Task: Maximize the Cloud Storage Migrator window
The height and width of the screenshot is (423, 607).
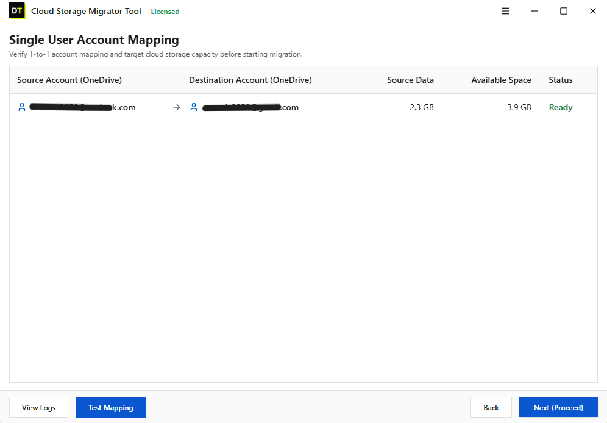Action: [x=564, y=11]
